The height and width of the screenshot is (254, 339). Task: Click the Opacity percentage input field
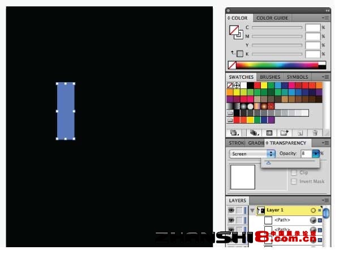(x=306, y=154)
